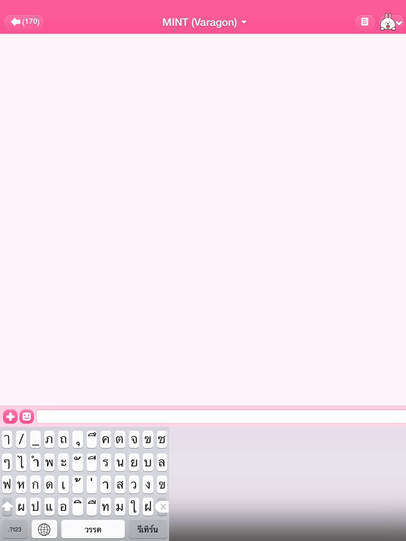Switch to the .?123 numeric keyboard
Viewport: 406px width, 541px height.
15,529
